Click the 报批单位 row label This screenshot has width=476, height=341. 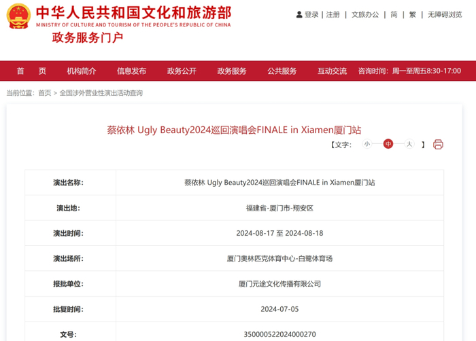coord(68,284)
